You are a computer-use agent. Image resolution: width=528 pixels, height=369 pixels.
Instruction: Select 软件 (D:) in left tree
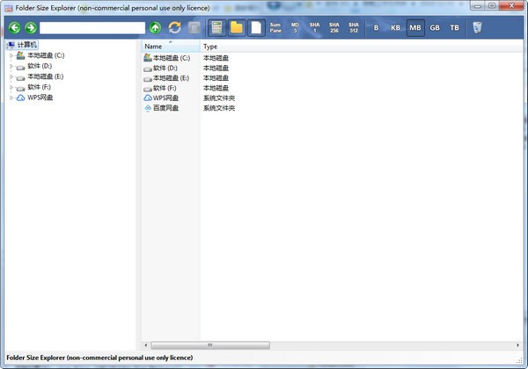(40, 66)
